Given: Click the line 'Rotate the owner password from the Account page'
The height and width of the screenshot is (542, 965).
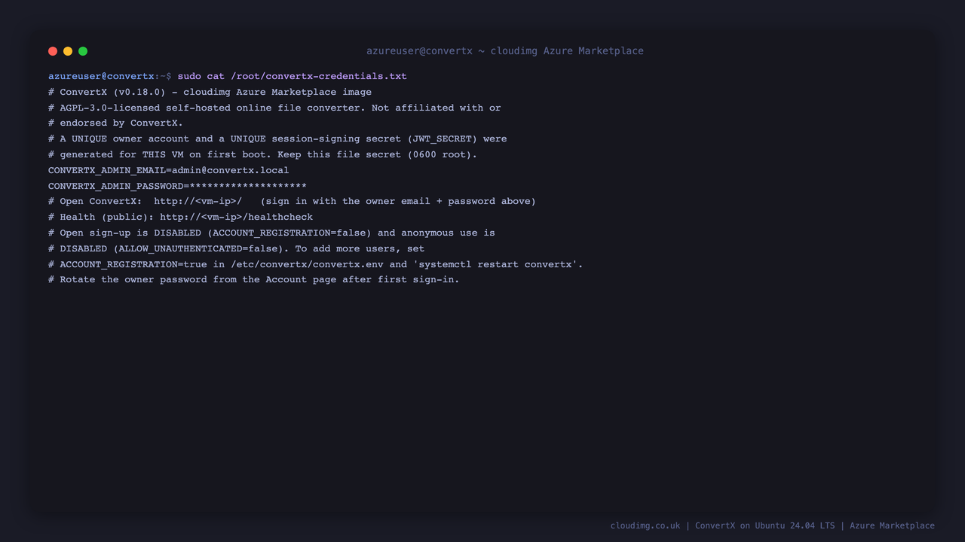Looking at the screenshot, I should (x=253, y=279).
